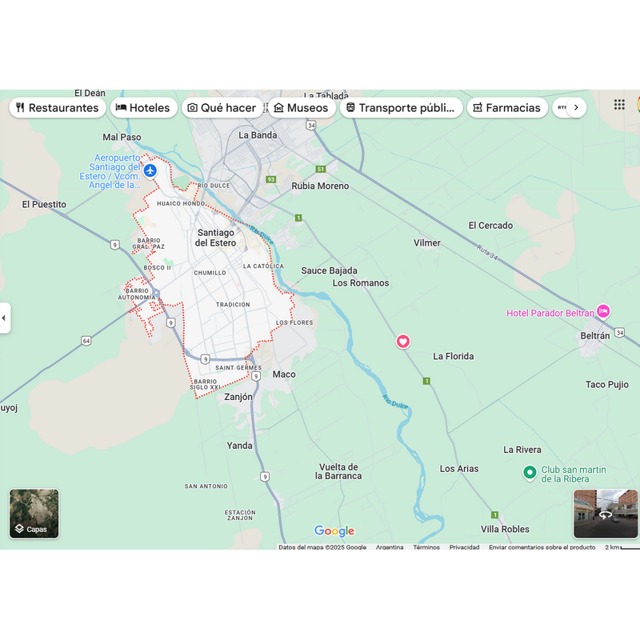Click the El Cercado label
Screen dimensions: 640x640
tap(490, 226)
